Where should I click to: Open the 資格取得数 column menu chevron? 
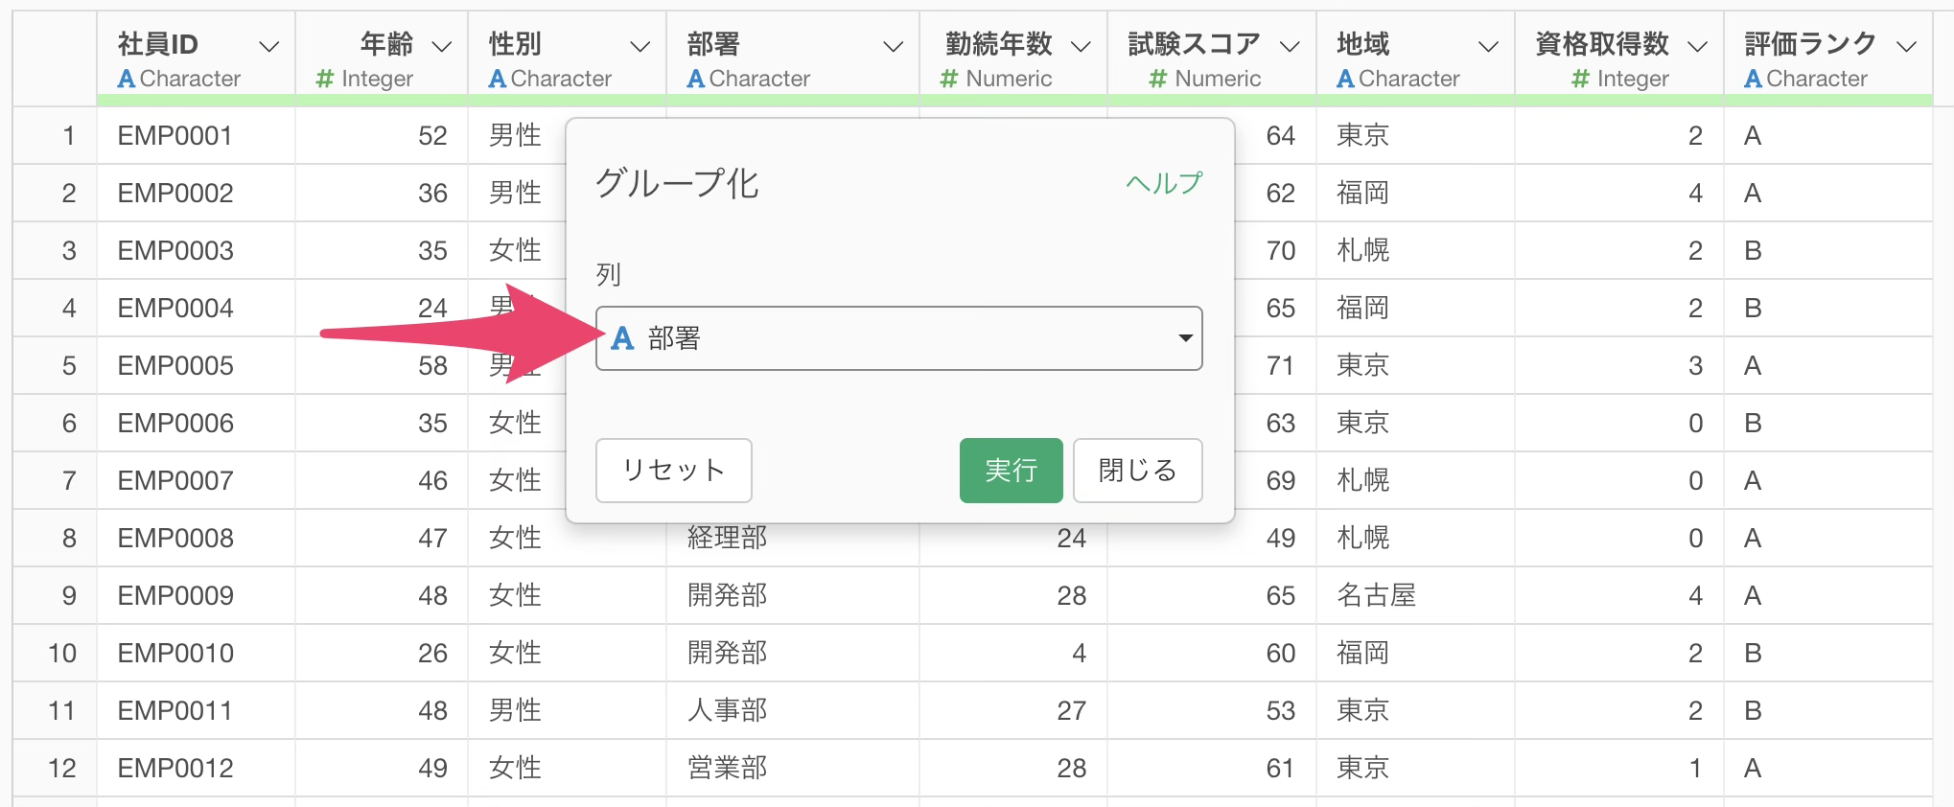[1697, 46]
